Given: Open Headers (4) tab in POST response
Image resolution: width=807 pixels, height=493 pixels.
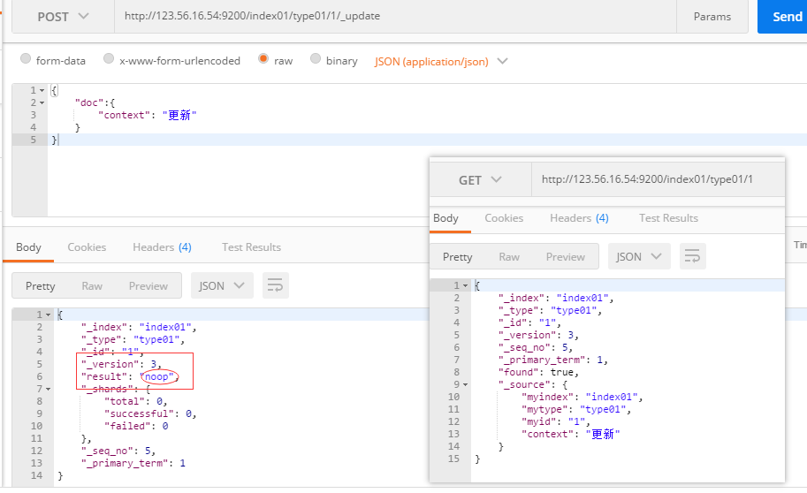Looking at the screenshot, I should 162,247.
